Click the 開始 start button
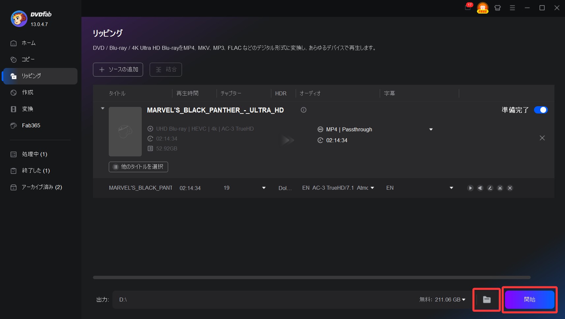This screenshot has height=319, width=565. [529, 300]
